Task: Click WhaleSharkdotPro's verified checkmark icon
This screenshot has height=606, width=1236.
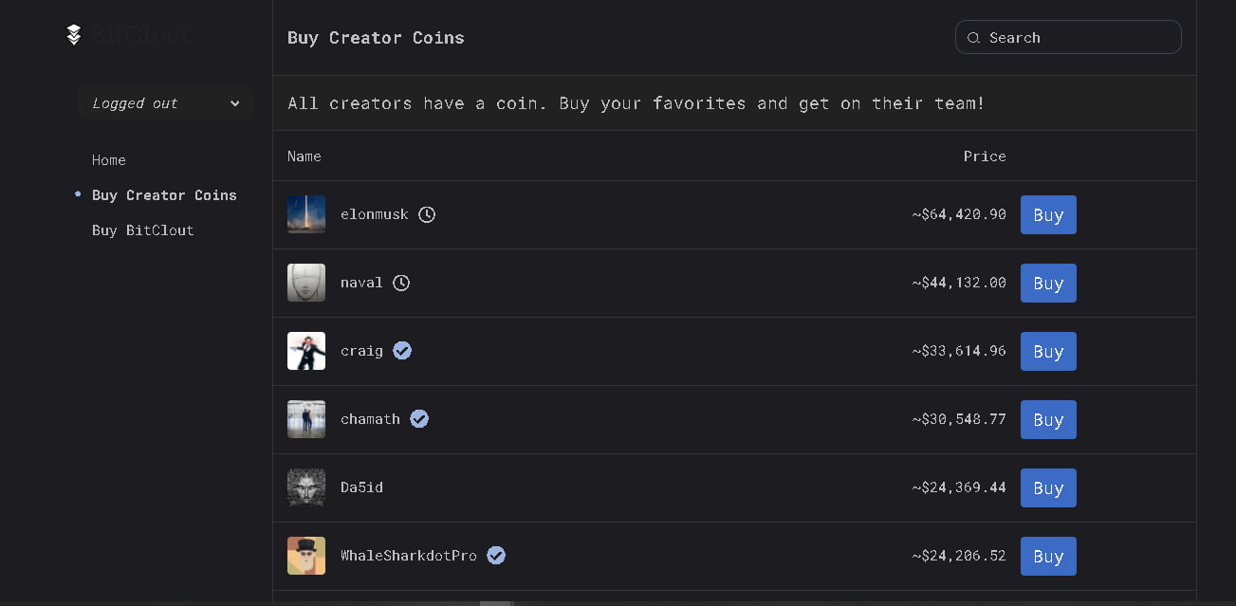Action: (x=496, y=555)
